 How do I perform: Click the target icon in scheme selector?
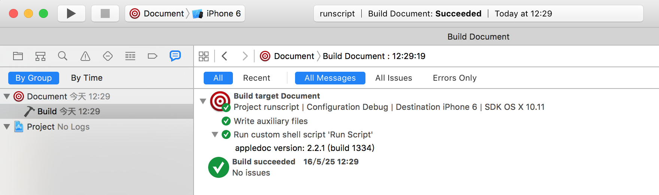click(135, 13)
